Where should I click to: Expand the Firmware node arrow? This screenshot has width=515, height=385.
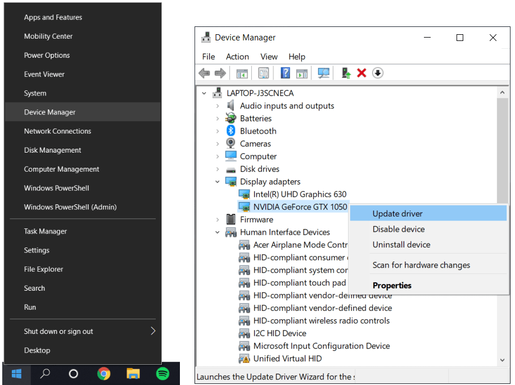click(218, 219)
